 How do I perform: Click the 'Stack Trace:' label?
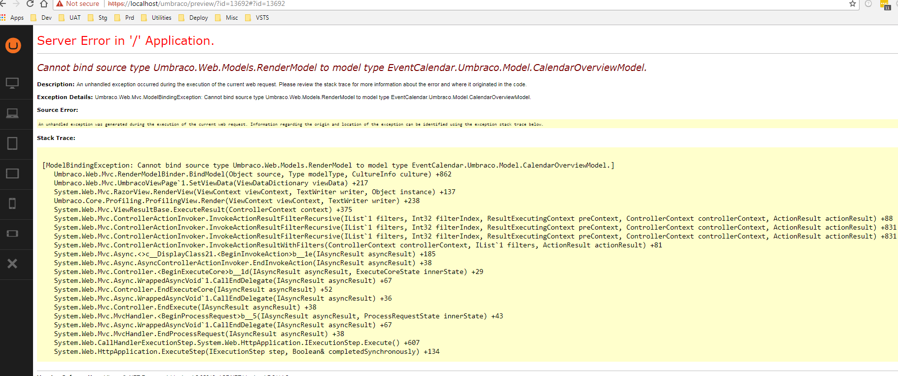click(x=56, y=138)
